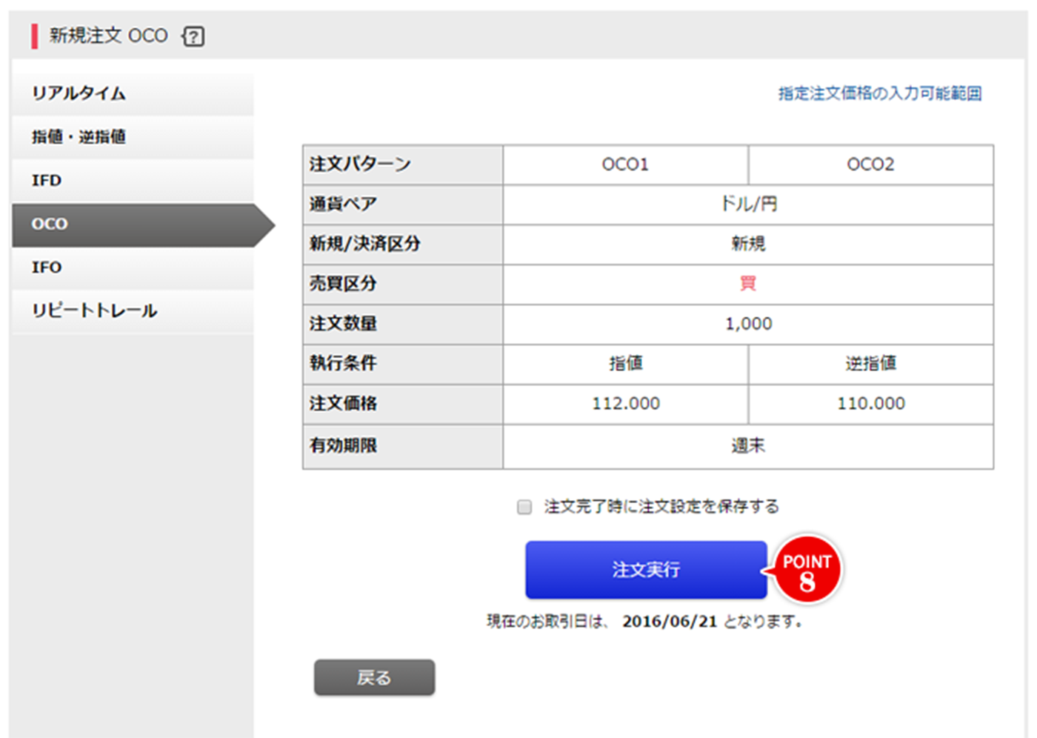Open 指定注文価格の入力可能範囲 link
1037x738 pixels.
[x=879, y=93]
